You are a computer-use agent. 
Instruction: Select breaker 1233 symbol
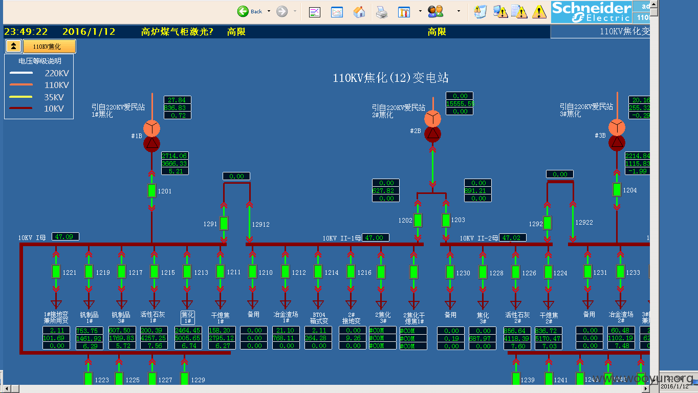[621, 272]
